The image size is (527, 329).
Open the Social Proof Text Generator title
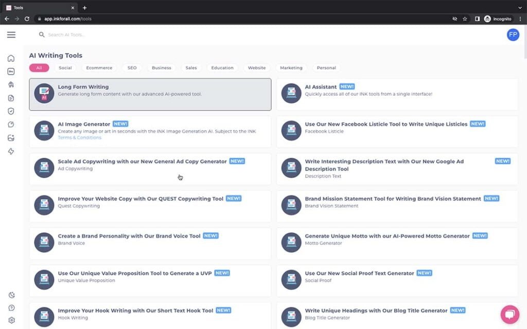[x=359, y=273]
